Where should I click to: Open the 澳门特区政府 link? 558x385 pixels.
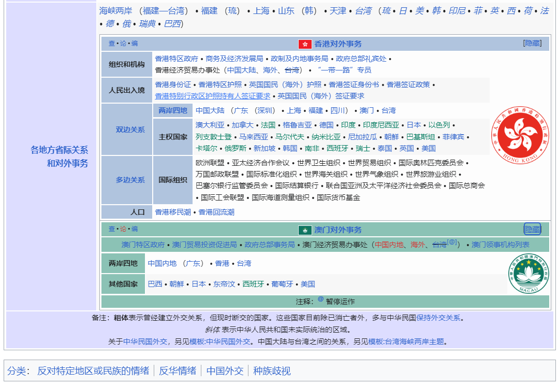tap(143, 245)
